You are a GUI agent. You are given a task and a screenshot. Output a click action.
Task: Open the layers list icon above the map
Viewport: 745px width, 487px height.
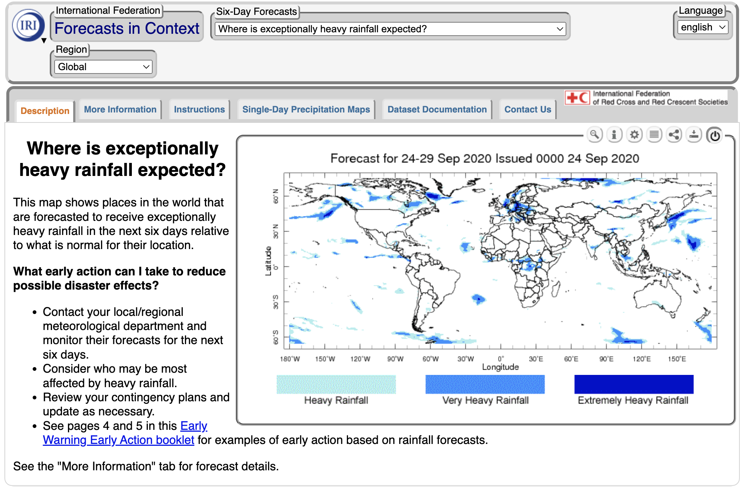tap(654, 135)
